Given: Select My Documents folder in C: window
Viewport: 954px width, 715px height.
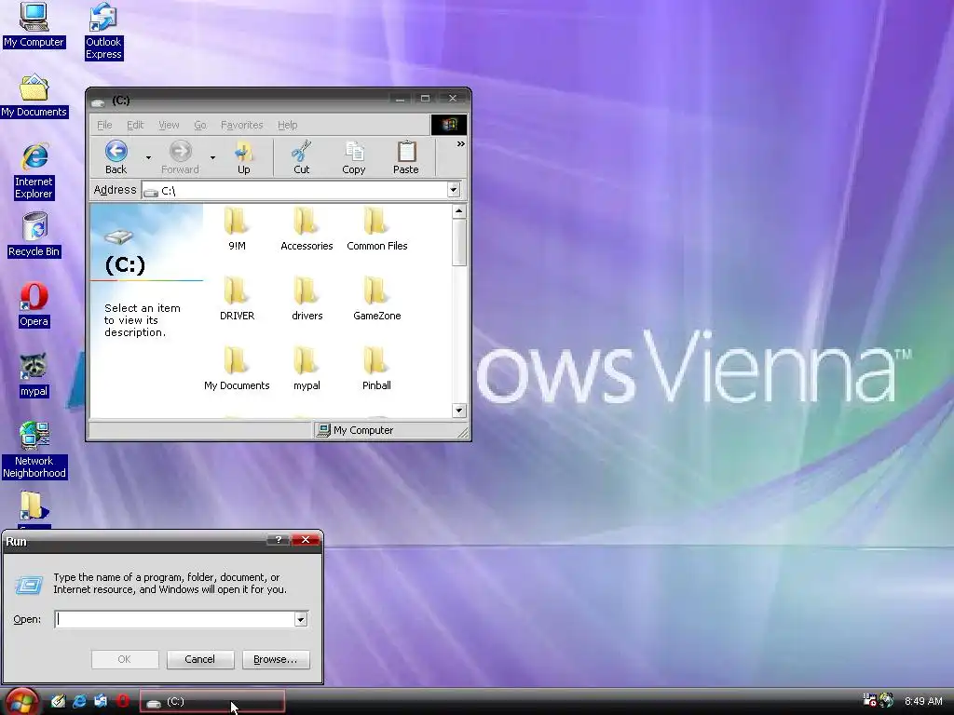Looking at the screenshot, I should click(x=237, y=369).
